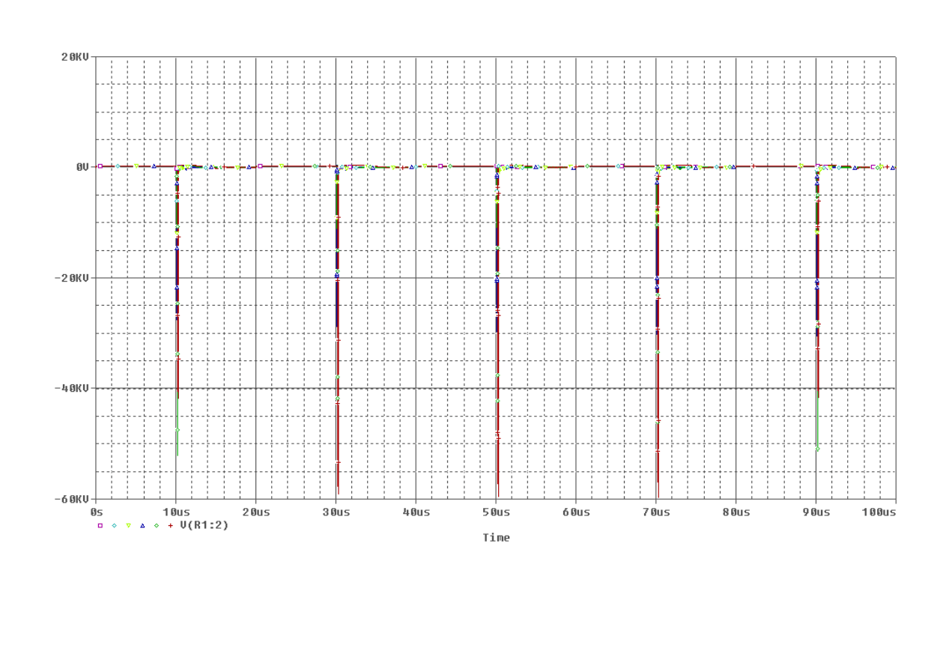
Task: Select the 50us x-axis tick label
Action: pos(496,512)
